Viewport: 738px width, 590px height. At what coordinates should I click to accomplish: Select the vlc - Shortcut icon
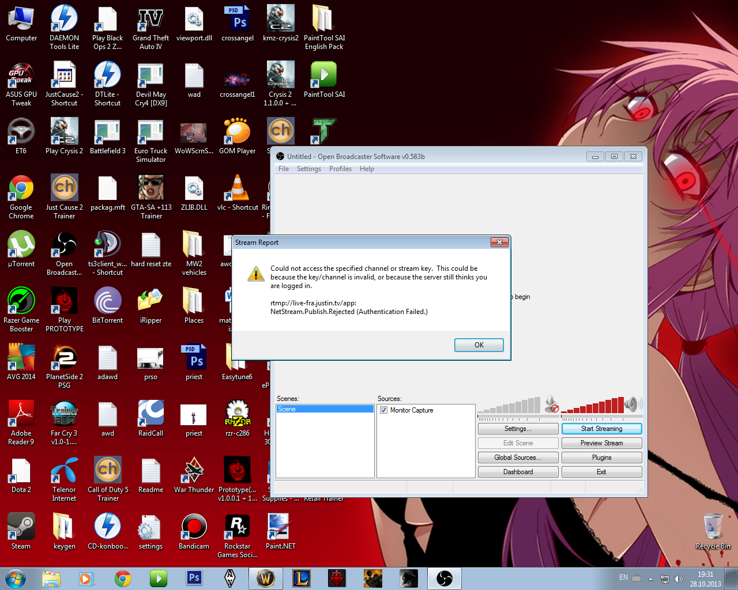point(237,193)
